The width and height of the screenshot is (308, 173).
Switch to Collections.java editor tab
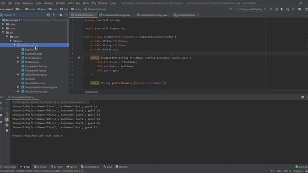point(186,15)
